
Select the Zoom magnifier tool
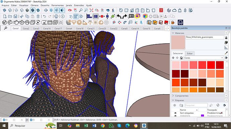(81, 10)
